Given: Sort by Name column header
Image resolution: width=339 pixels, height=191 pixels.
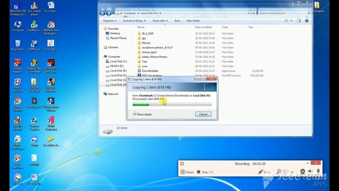Looking at the screenshot, I should coord(141,27).
